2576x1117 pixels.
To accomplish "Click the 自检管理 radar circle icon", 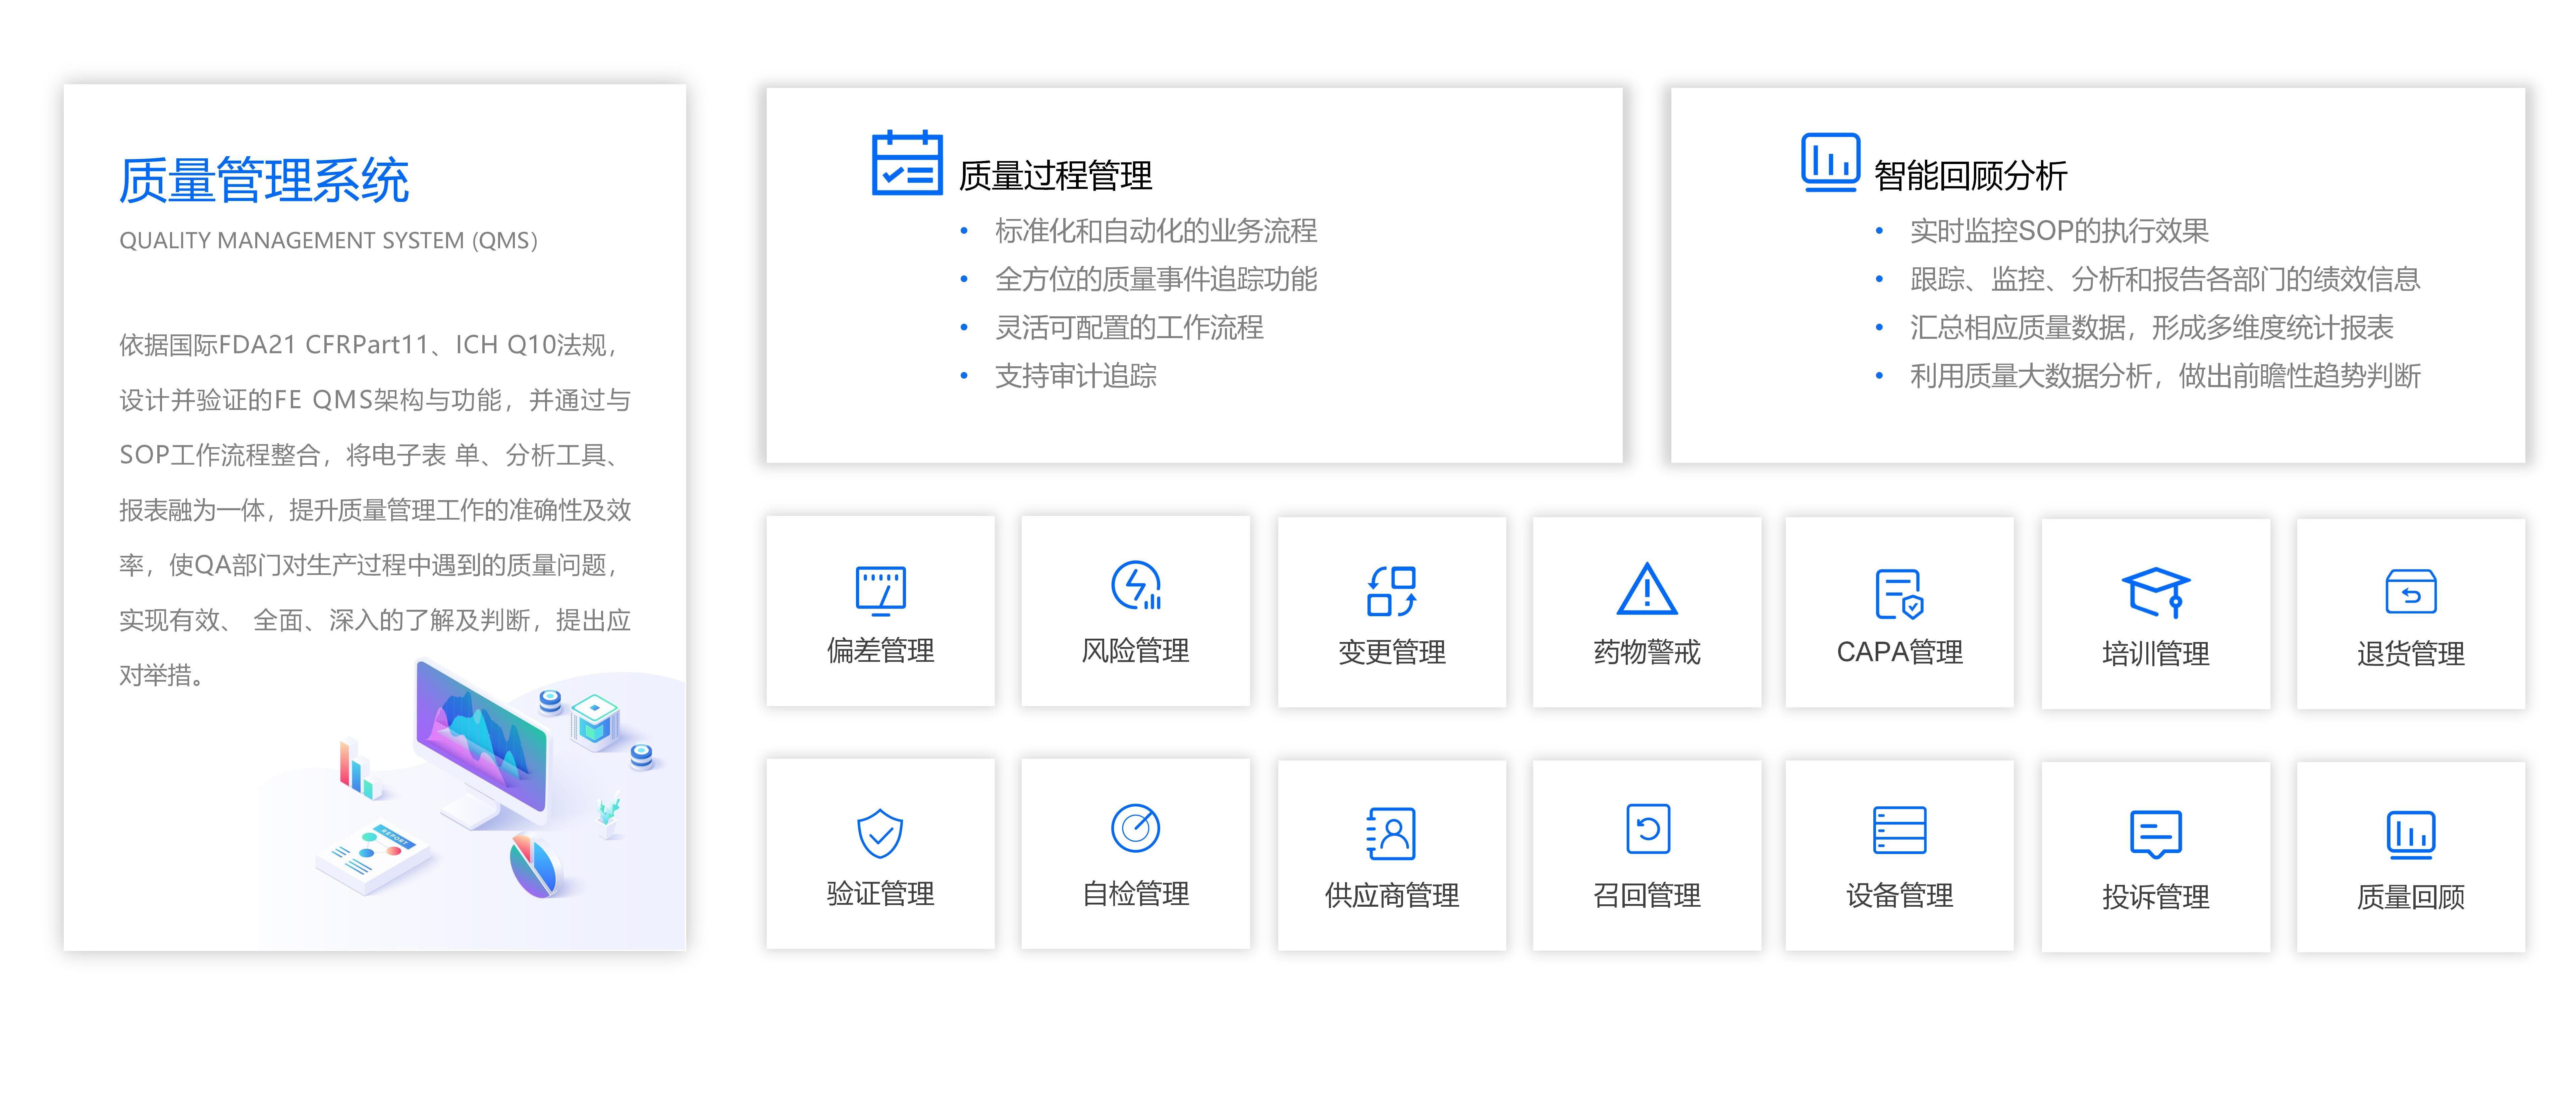I will pos(1136,828).
